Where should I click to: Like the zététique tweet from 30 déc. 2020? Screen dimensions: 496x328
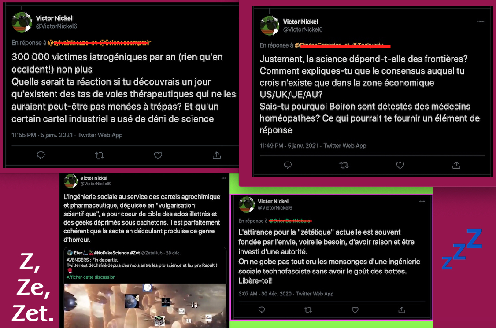coord(355,310)
